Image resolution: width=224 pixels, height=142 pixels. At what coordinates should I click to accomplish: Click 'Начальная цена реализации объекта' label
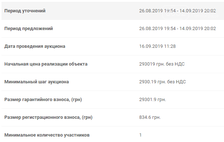tap(46, 64)
